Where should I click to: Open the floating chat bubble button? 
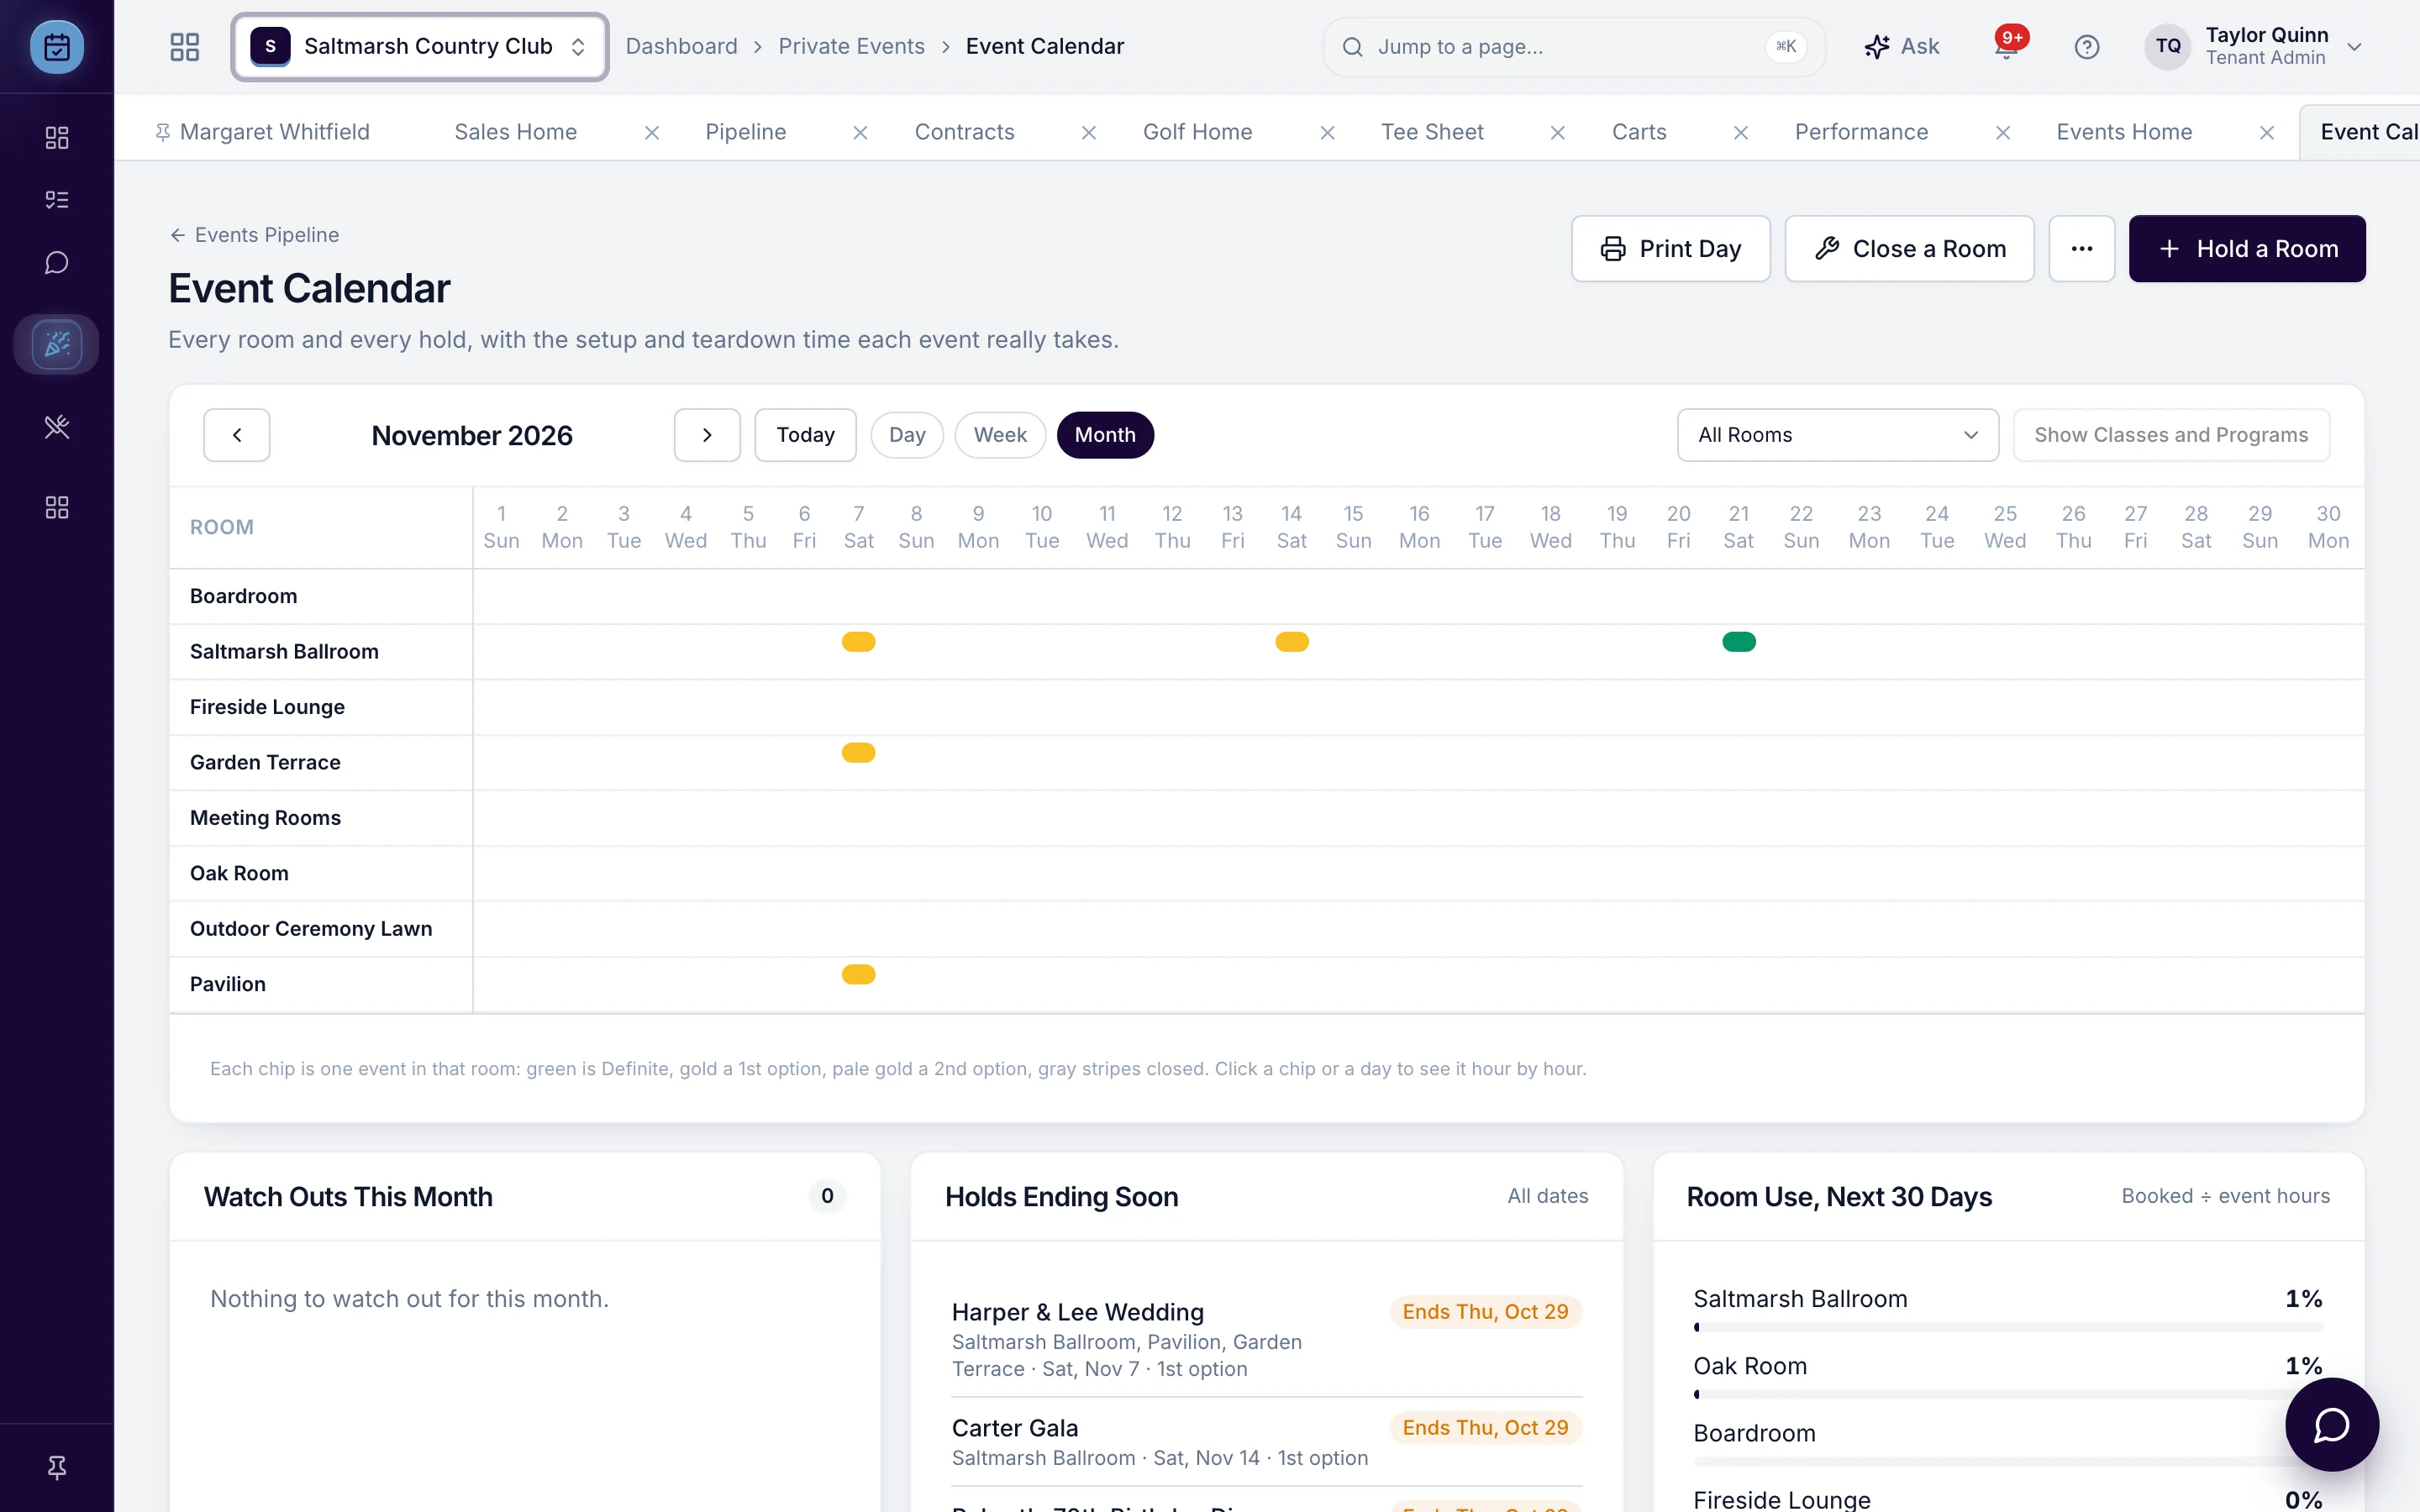pos(2332,1424)
